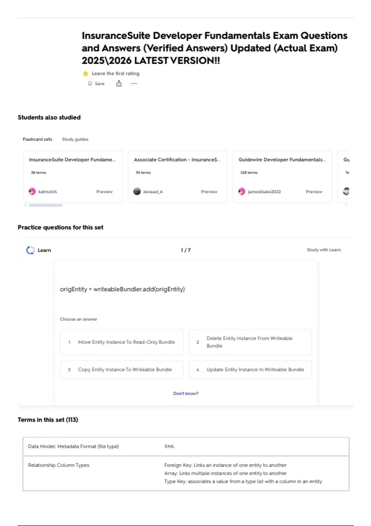The height and width of the screenshot is (526, 371).
Task: Click the katmck14 username
Action: point(48,192)
